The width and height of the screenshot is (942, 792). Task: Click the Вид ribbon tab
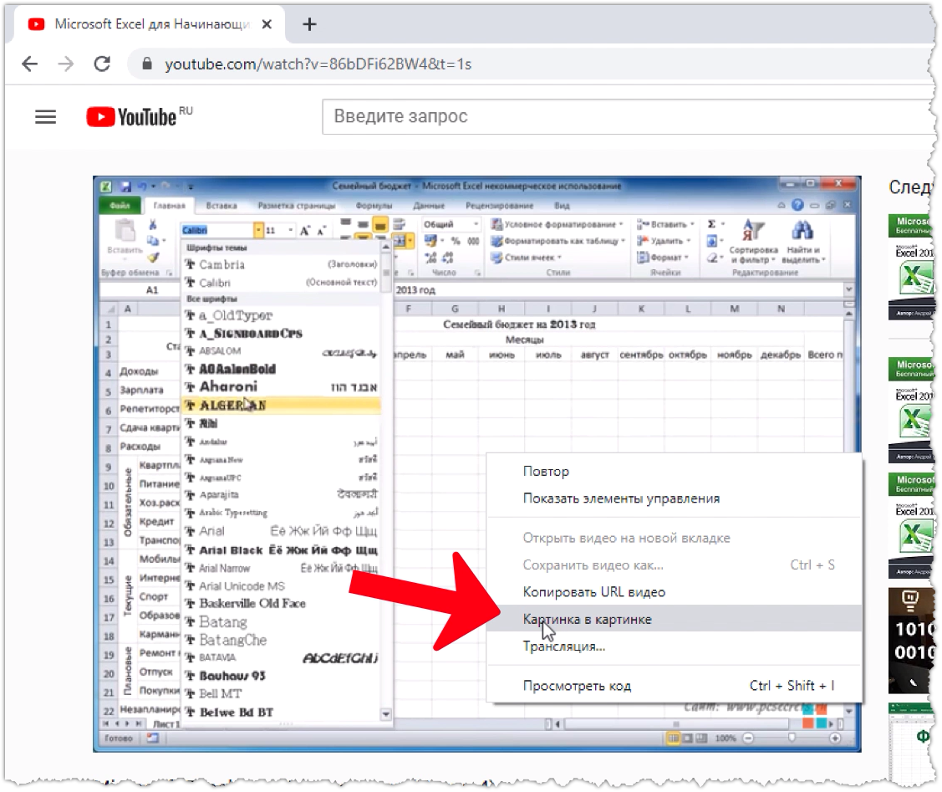(562, 206)
